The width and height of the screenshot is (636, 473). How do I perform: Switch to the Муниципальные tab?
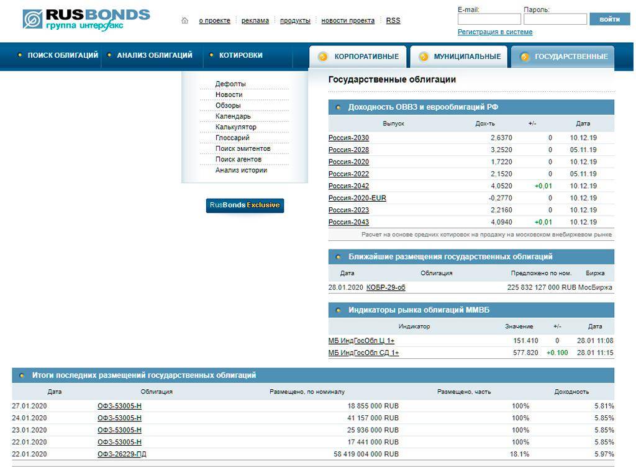[466, 56]
